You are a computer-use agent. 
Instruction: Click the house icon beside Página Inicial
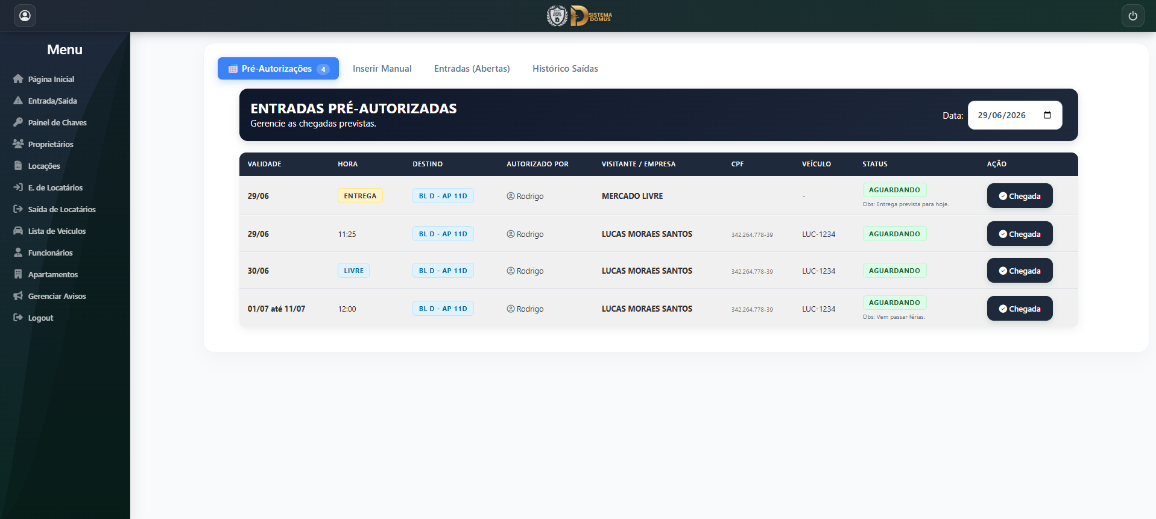pos(18,79)
